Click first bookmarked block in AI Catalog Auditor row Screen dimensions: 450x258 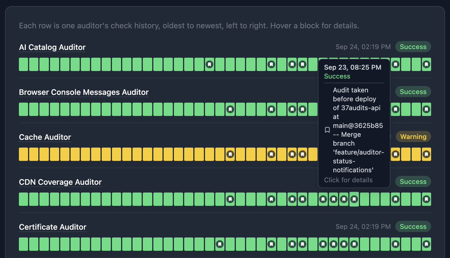click(x=210, y=64)
